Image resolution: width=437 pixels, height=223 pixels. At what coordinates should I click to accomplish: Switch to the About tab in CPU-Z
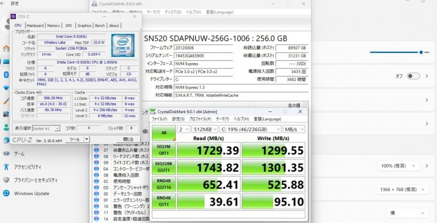114,26
